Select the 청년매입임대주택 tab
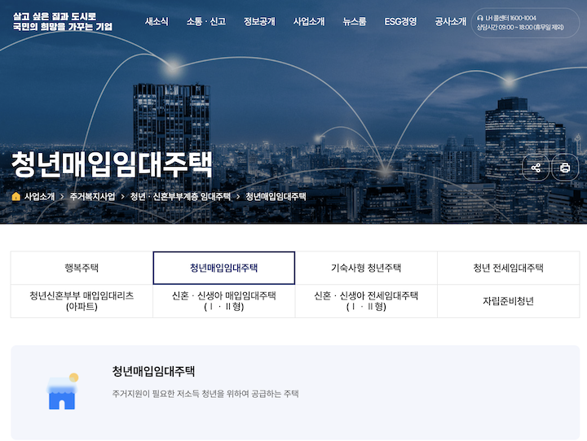The height and width of the screenshot is (441, 587). (224, 268)
